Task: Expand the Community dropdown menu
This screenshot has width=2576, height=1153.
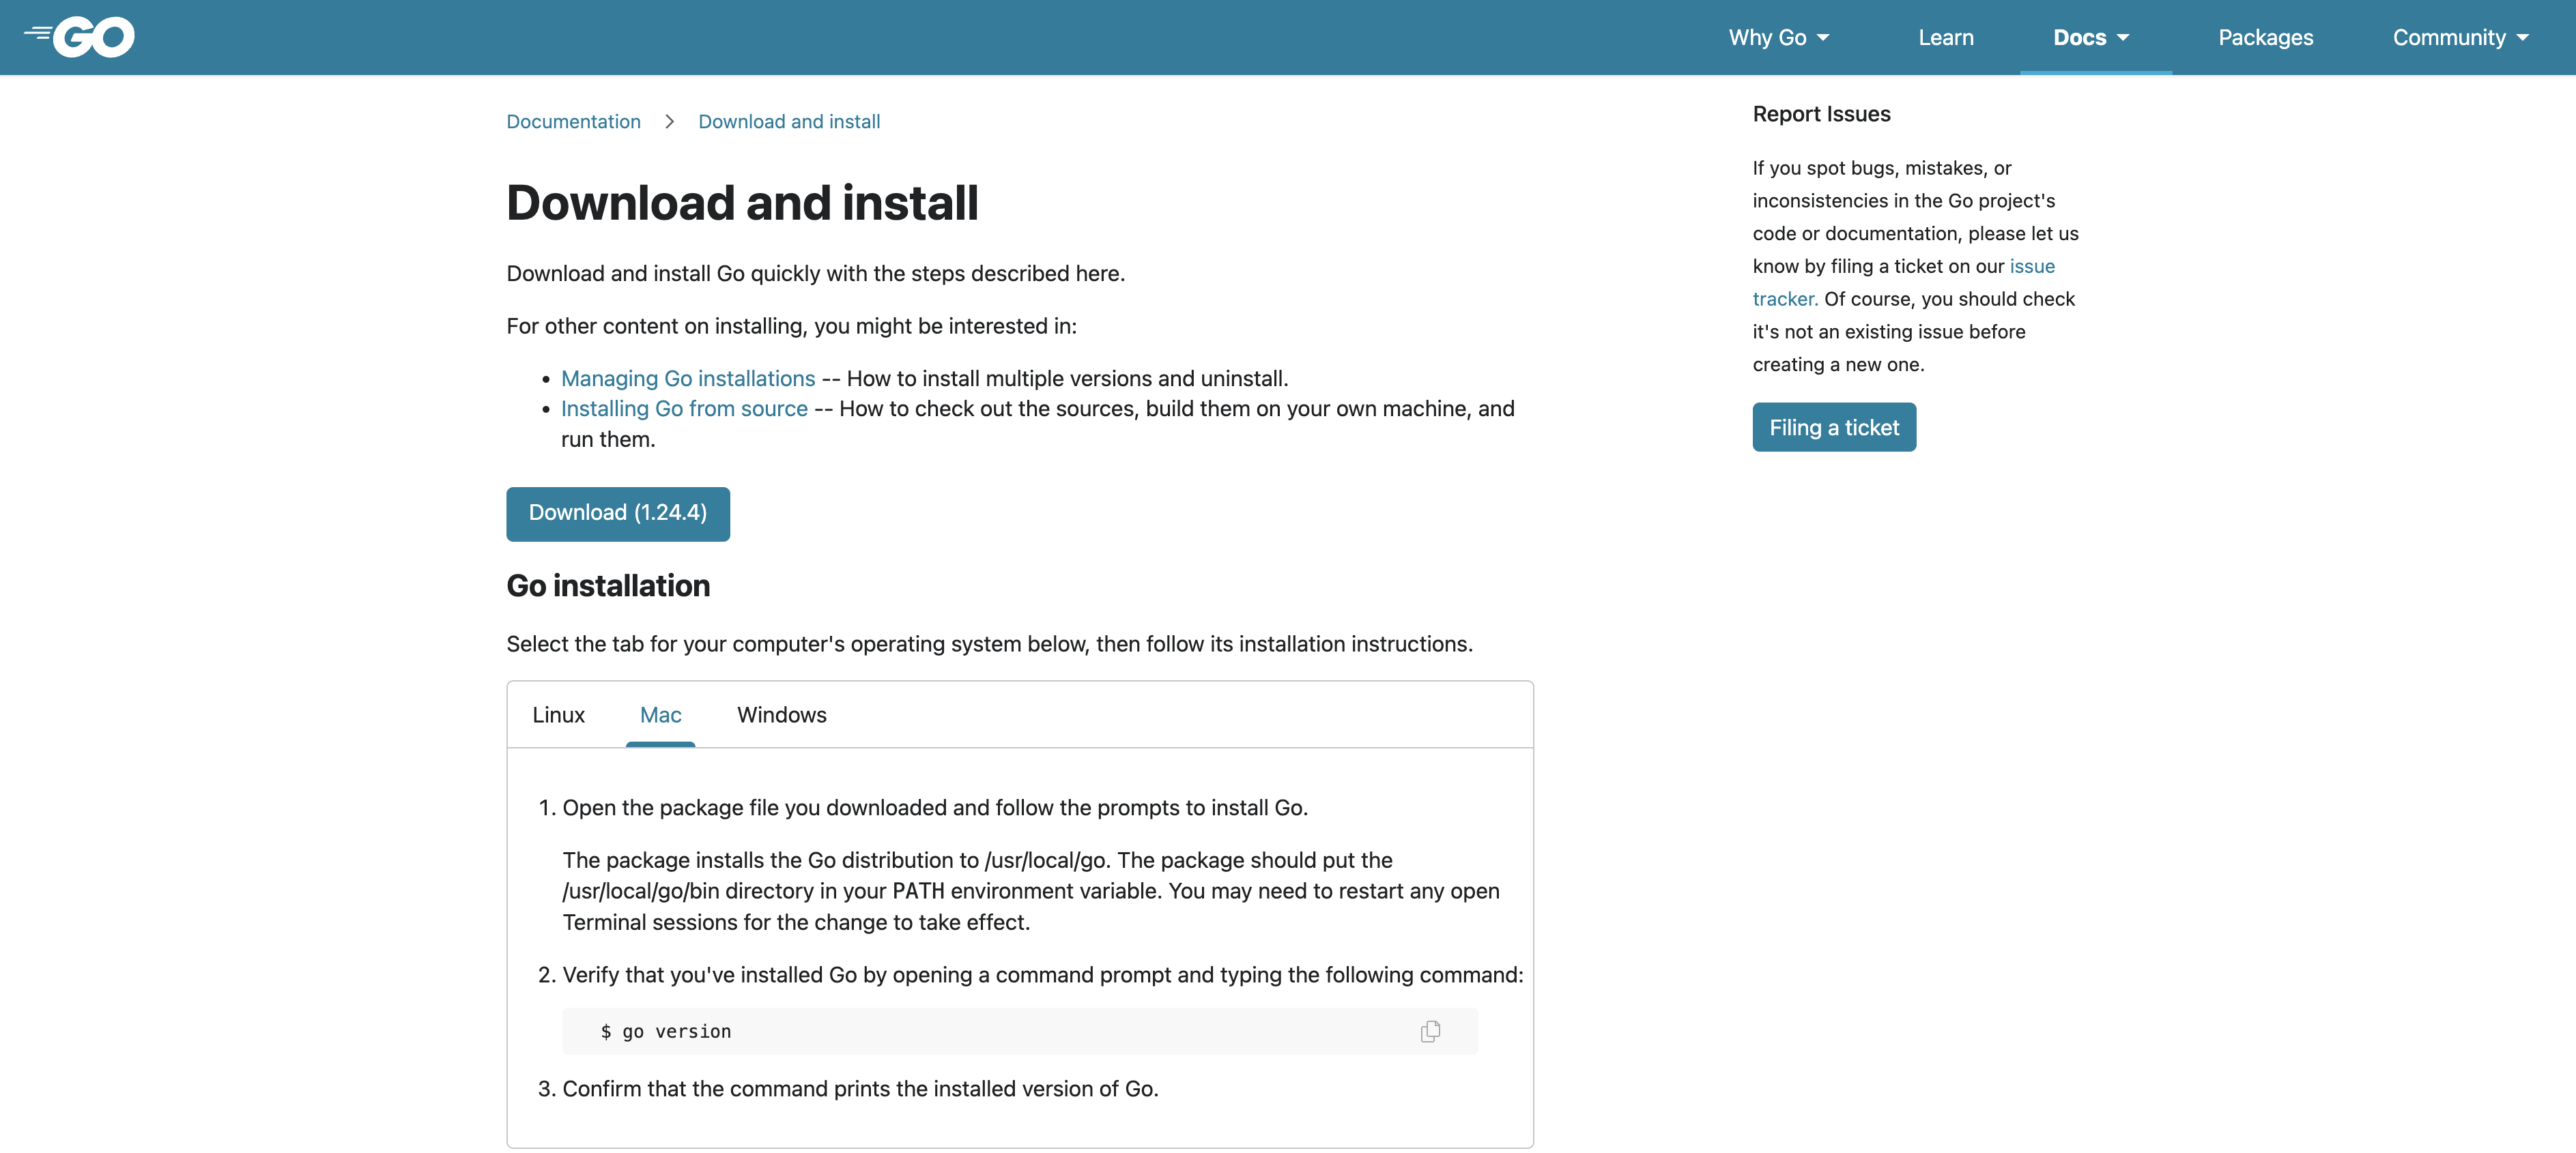Action: click(x=2460, y=37)
